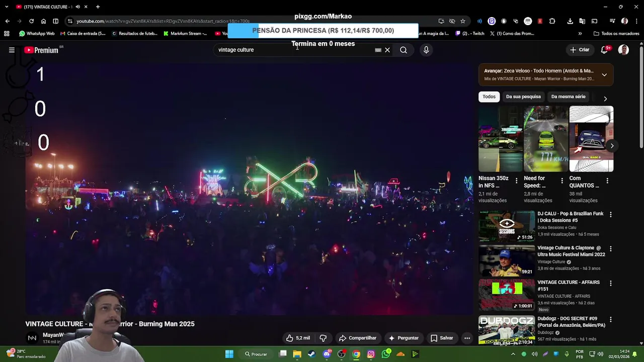644x362 pixels.
Task: Submit search with magnifier button
Action: pyautogui.click(x=404, y=50)
